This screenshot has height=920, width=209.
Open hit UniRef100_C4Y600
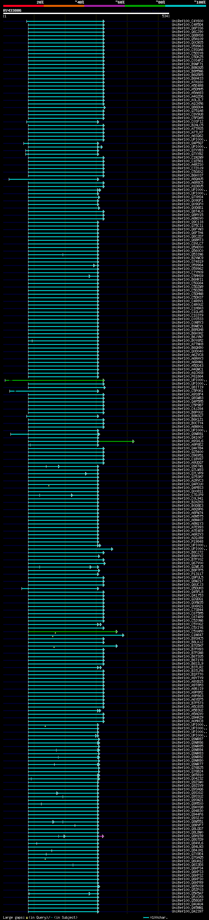(x=187, y=21)
